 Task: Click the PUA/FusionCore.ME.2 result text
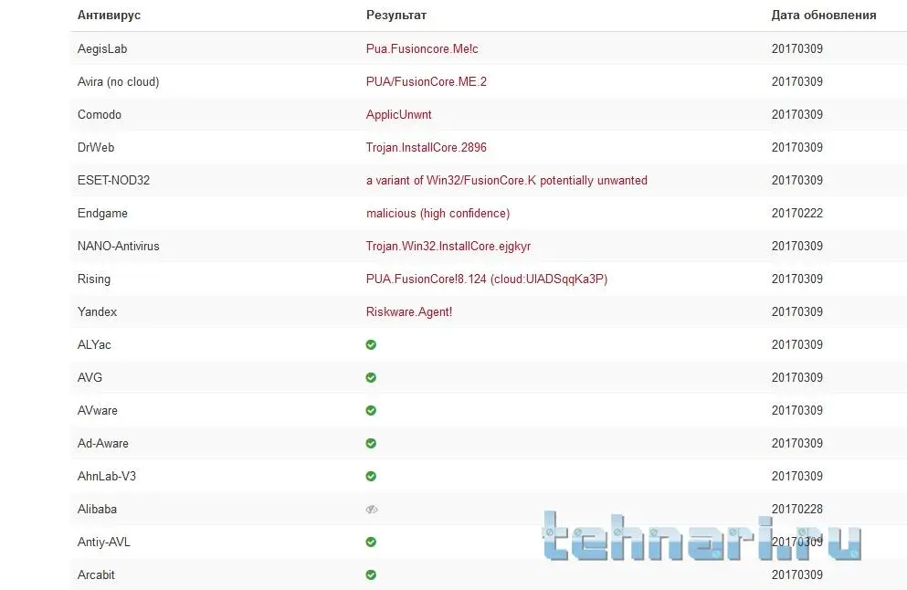point(427,81)
